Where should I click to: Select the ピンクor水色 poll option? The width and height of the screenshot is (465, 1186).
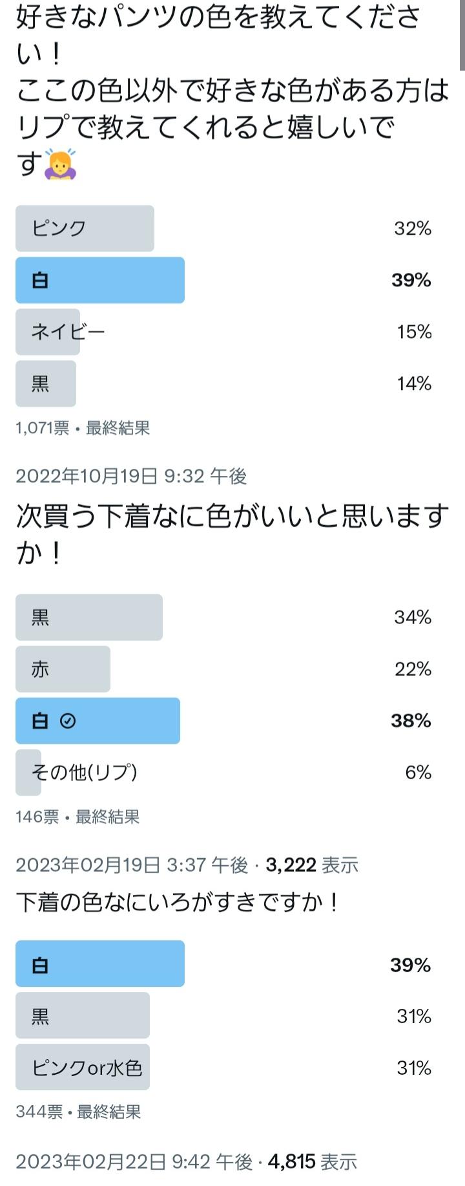(223, 1067)
